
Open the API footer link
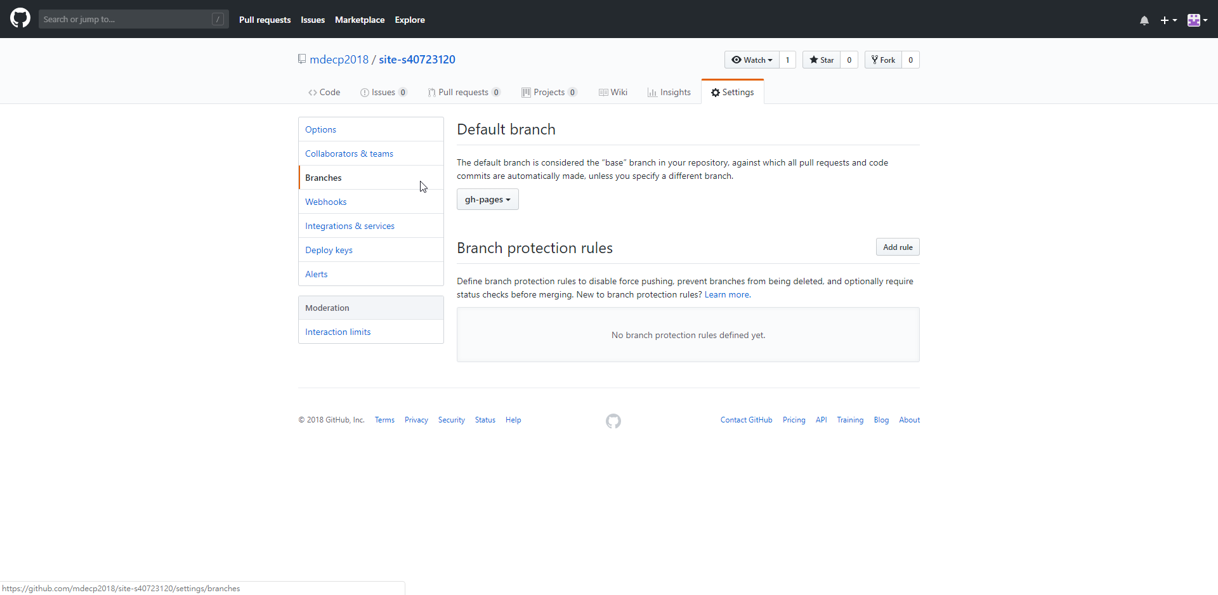click(822, 420)
